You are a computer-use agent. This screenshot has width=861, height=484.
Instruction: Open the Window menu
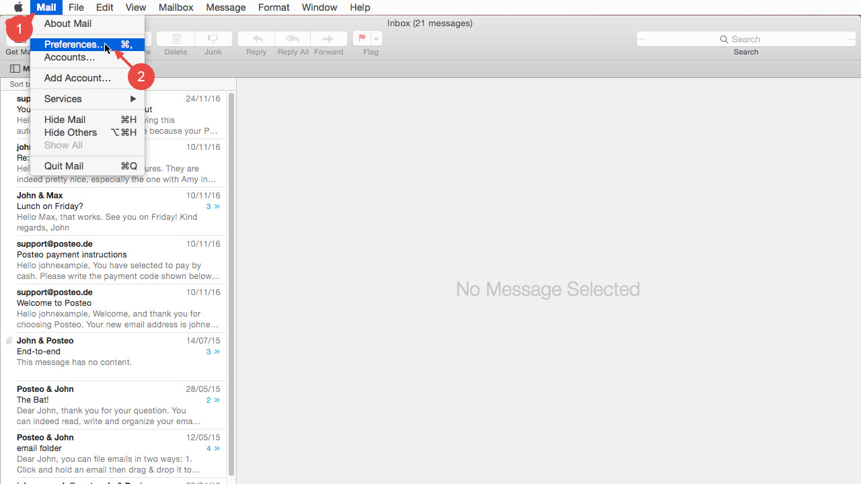click(319, 7)
